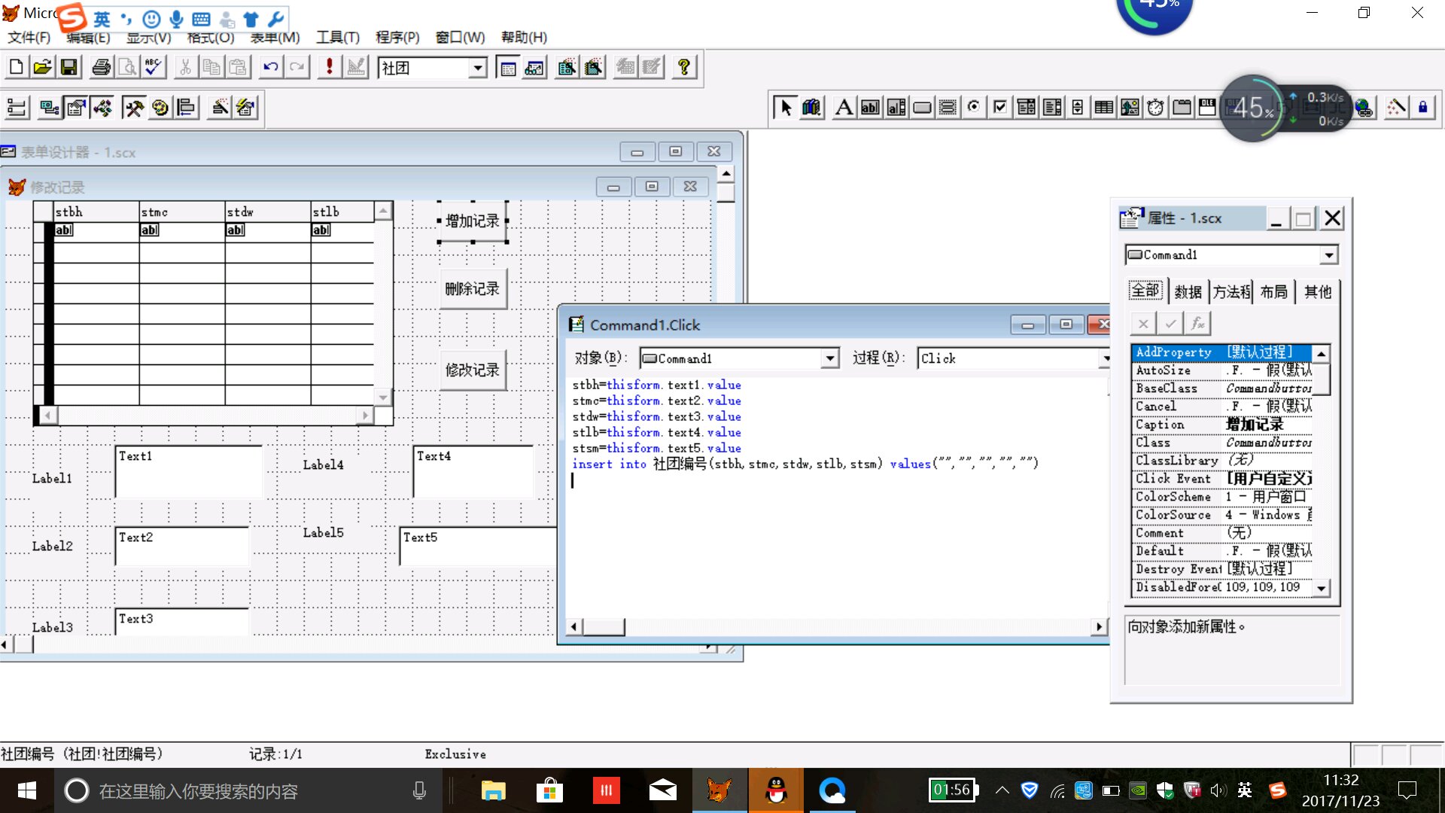Select the Grid control tool
Screen dimensions: 1445x813
pos(1104,108)
